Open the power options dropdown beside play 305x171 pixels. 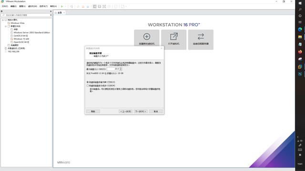(x=65, y=6)
